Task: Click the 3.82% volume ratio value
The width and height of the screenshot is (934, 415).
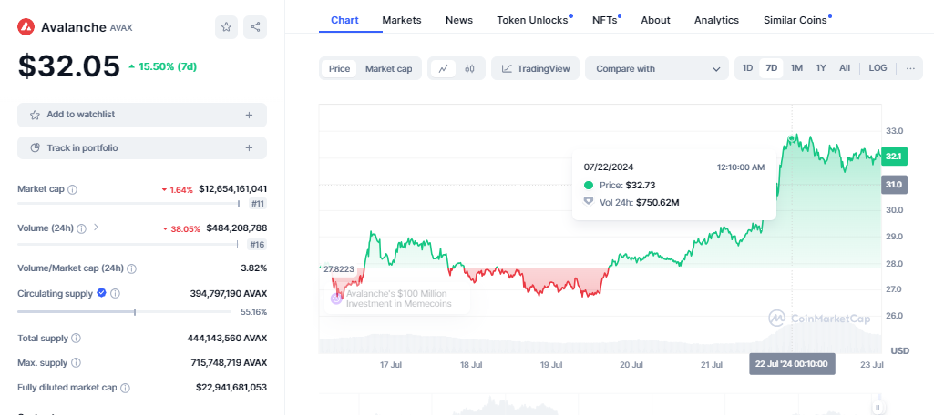Action: coord(253,268)
